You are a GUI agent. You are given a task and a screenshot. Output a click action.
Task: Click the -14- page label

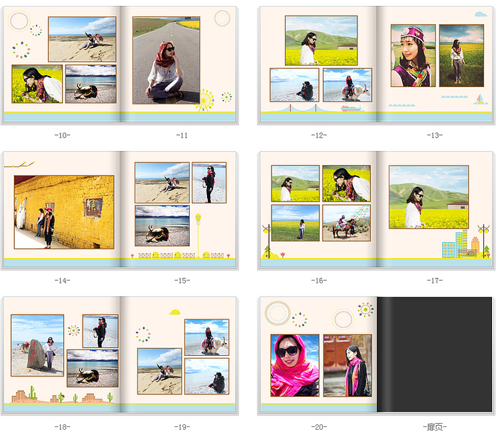coord(63,281)
